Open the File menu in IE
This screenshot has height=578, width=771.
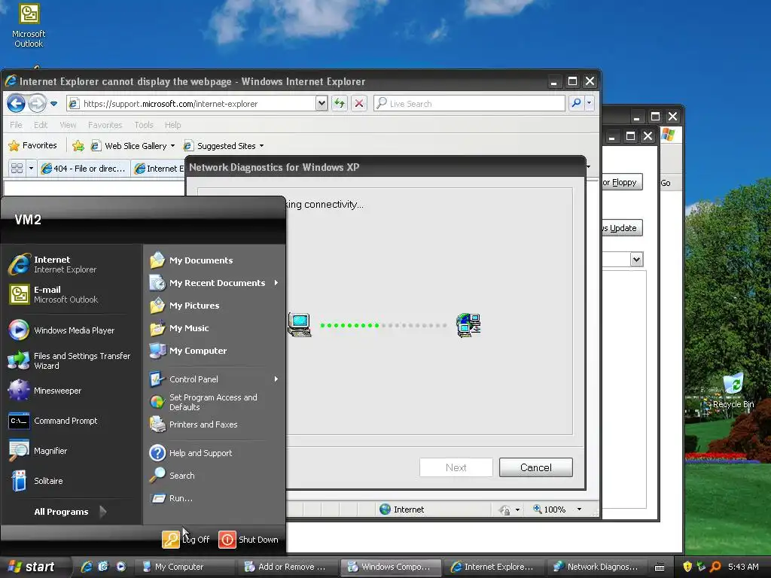pyautogui.click(x=17, y=125)
